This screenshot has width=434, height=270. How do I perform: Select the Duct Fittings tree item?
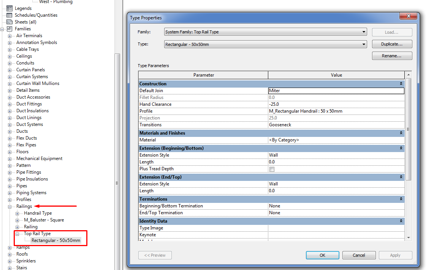(x=29, y=104)
